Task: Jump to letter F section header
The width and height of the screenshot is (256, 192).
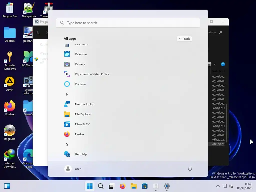Action: pyautogui.click(x=67, y=94)
